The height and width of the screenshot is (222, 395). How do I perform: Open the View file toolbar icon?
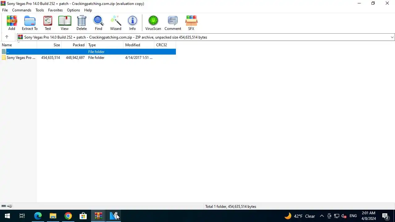pyautogui.click(x=64, y=23)
